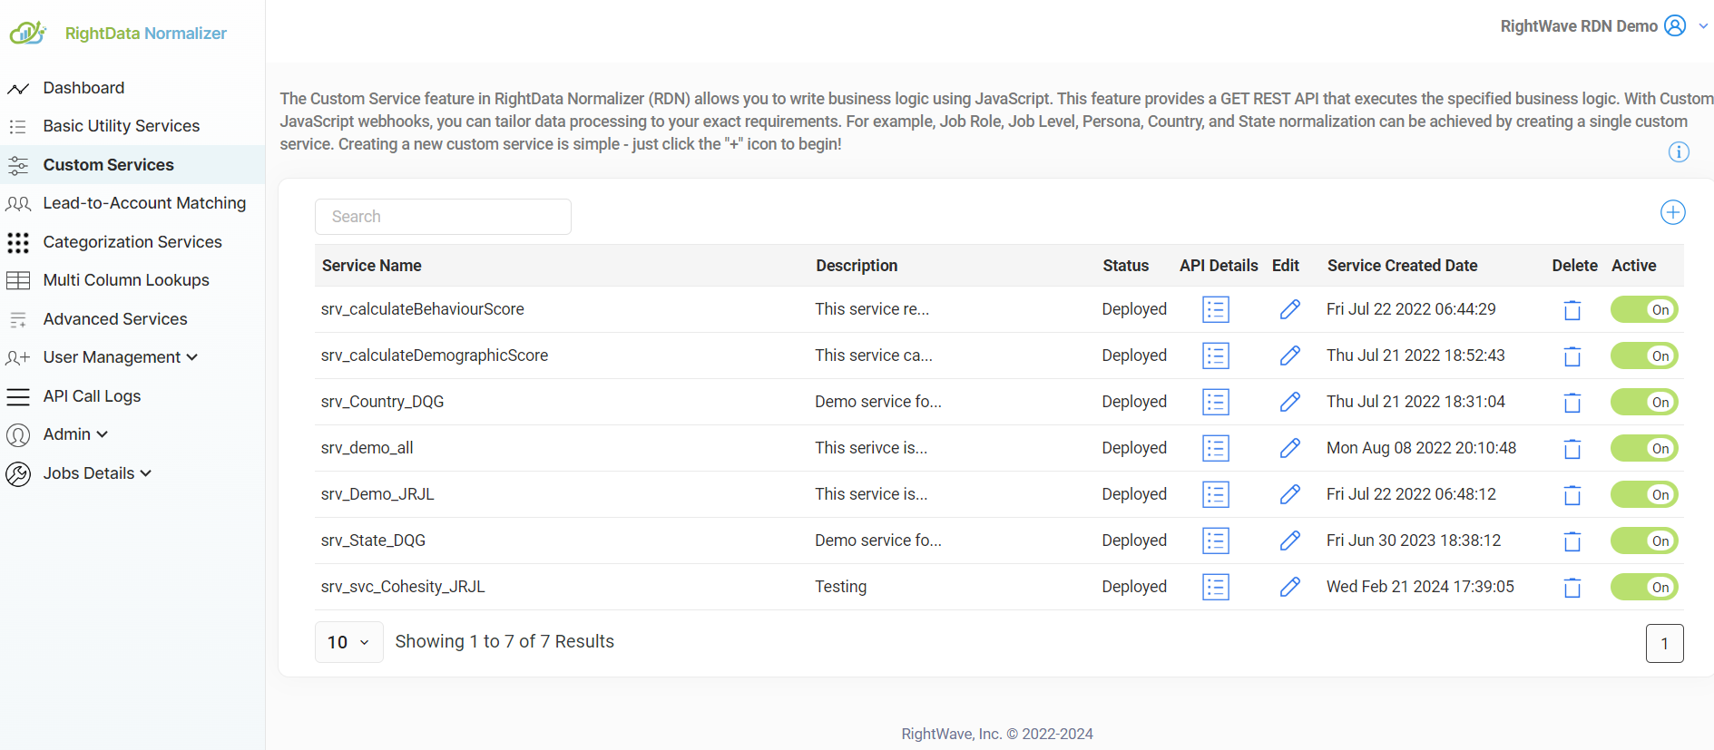Delete the srv_demo_all service
The width and height of the screenshot is (1714, 750).
(1572, 449)
